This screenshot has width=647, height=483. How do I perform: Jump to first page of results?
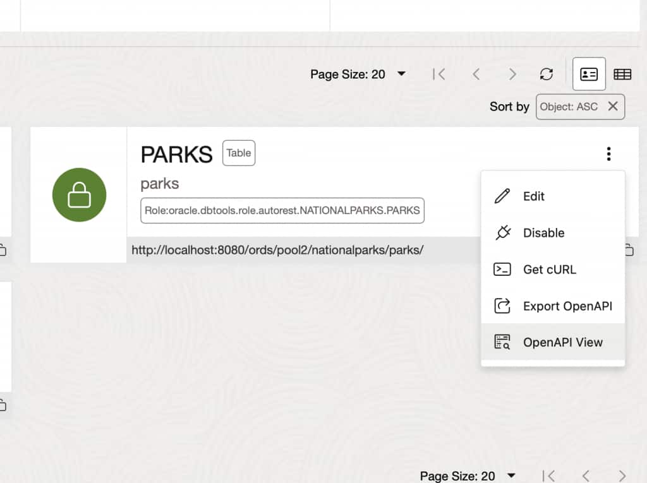click(x=439, y=74)
